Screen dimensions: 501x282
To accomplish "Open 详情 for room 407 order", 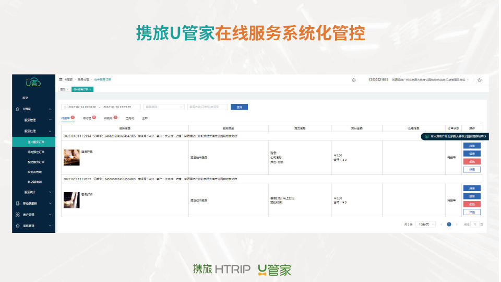I will coord(472,170).
